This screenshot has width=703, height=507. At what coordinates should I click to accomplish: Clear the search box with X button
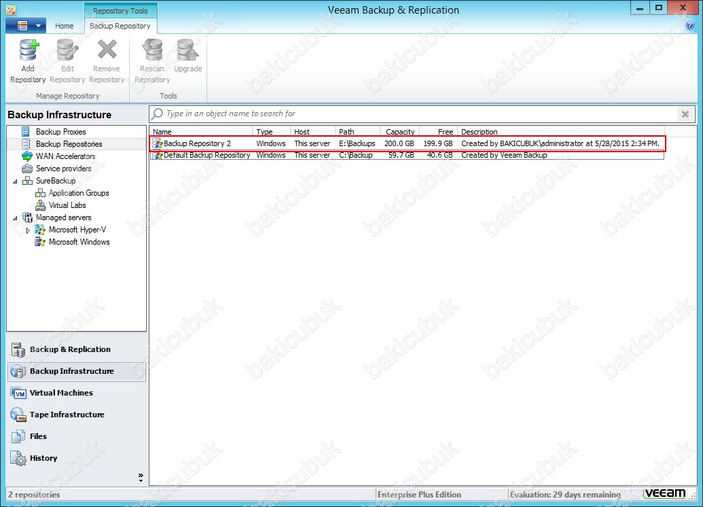685,114
